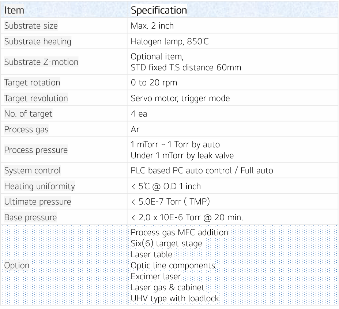Select the 'Target rotation' label
Viewport: 339px width, 309px height.
pos(32,82)
